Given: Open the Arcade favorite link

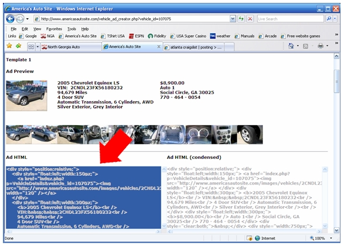Looking at the screenshot, I should point(268,36).
